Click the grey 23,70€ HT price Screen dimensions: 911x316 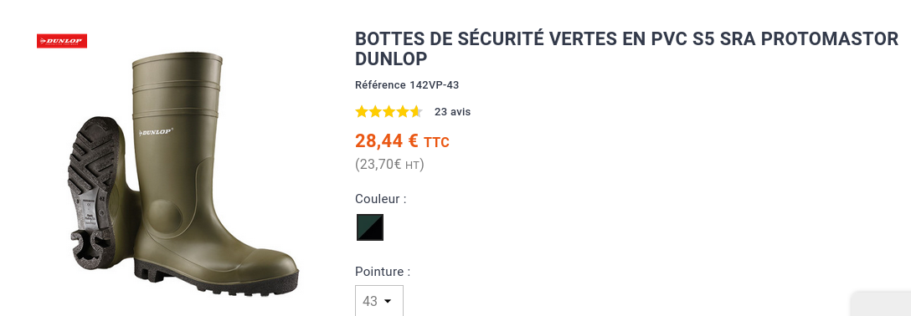pos(390,165)
